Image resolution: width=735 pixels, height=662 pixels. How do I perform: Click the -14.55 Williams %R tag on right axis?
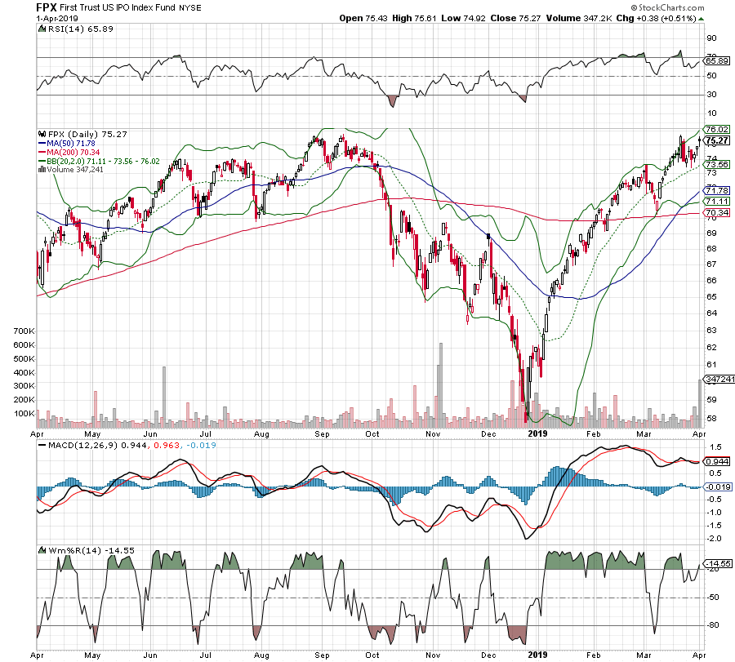(719, 563)
